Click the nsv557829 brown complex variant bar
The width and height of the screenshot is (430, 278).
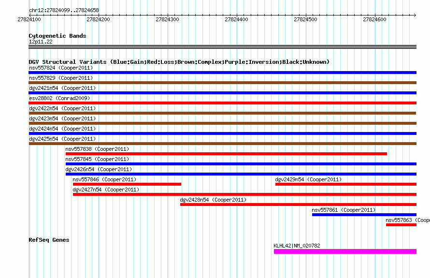[222, 83]
